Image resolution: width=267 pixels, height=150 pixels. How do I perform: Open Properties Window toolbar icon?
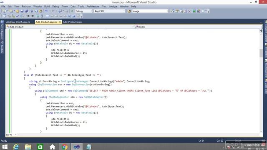177,11
